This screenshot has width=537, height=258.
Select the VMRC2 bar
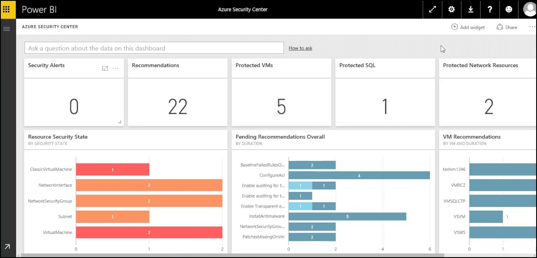pos(503,185)
